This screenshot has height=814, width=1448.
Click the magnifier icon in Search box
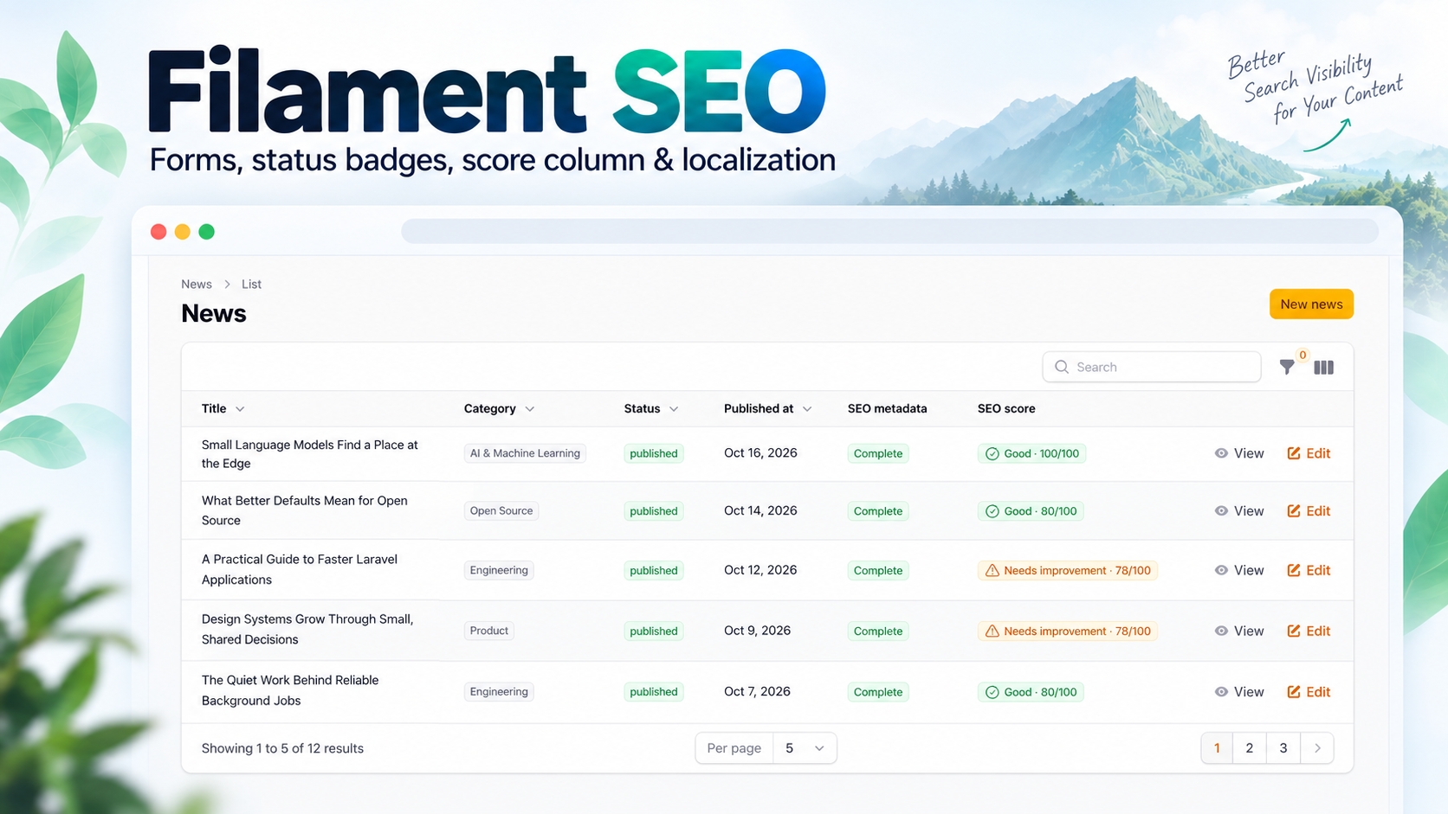pyautogui.click(x=1062, y=367)
